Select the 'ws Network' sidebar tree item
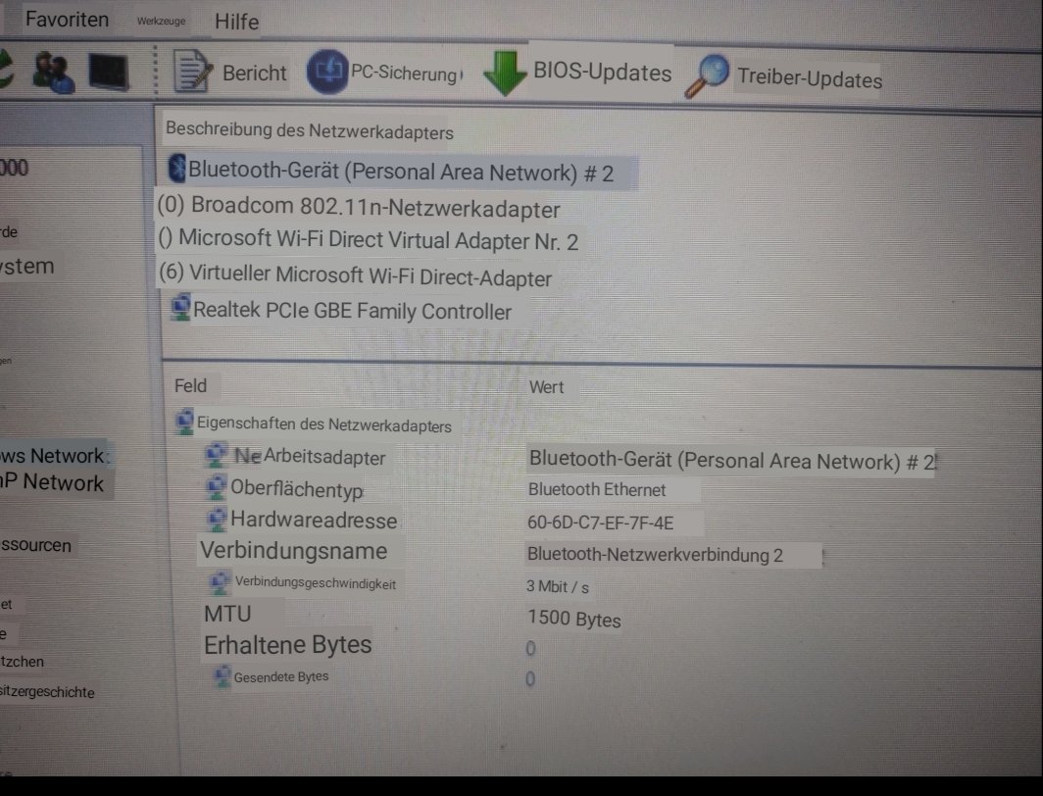 [53, 456]
